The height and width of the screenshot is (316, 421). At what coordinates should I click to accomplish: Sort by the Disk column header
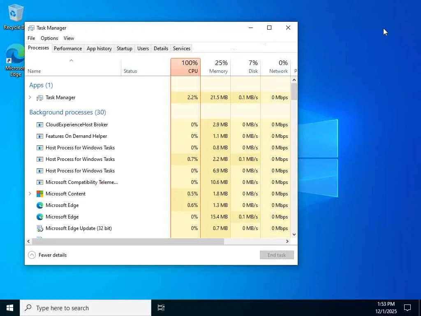[245, 67]
